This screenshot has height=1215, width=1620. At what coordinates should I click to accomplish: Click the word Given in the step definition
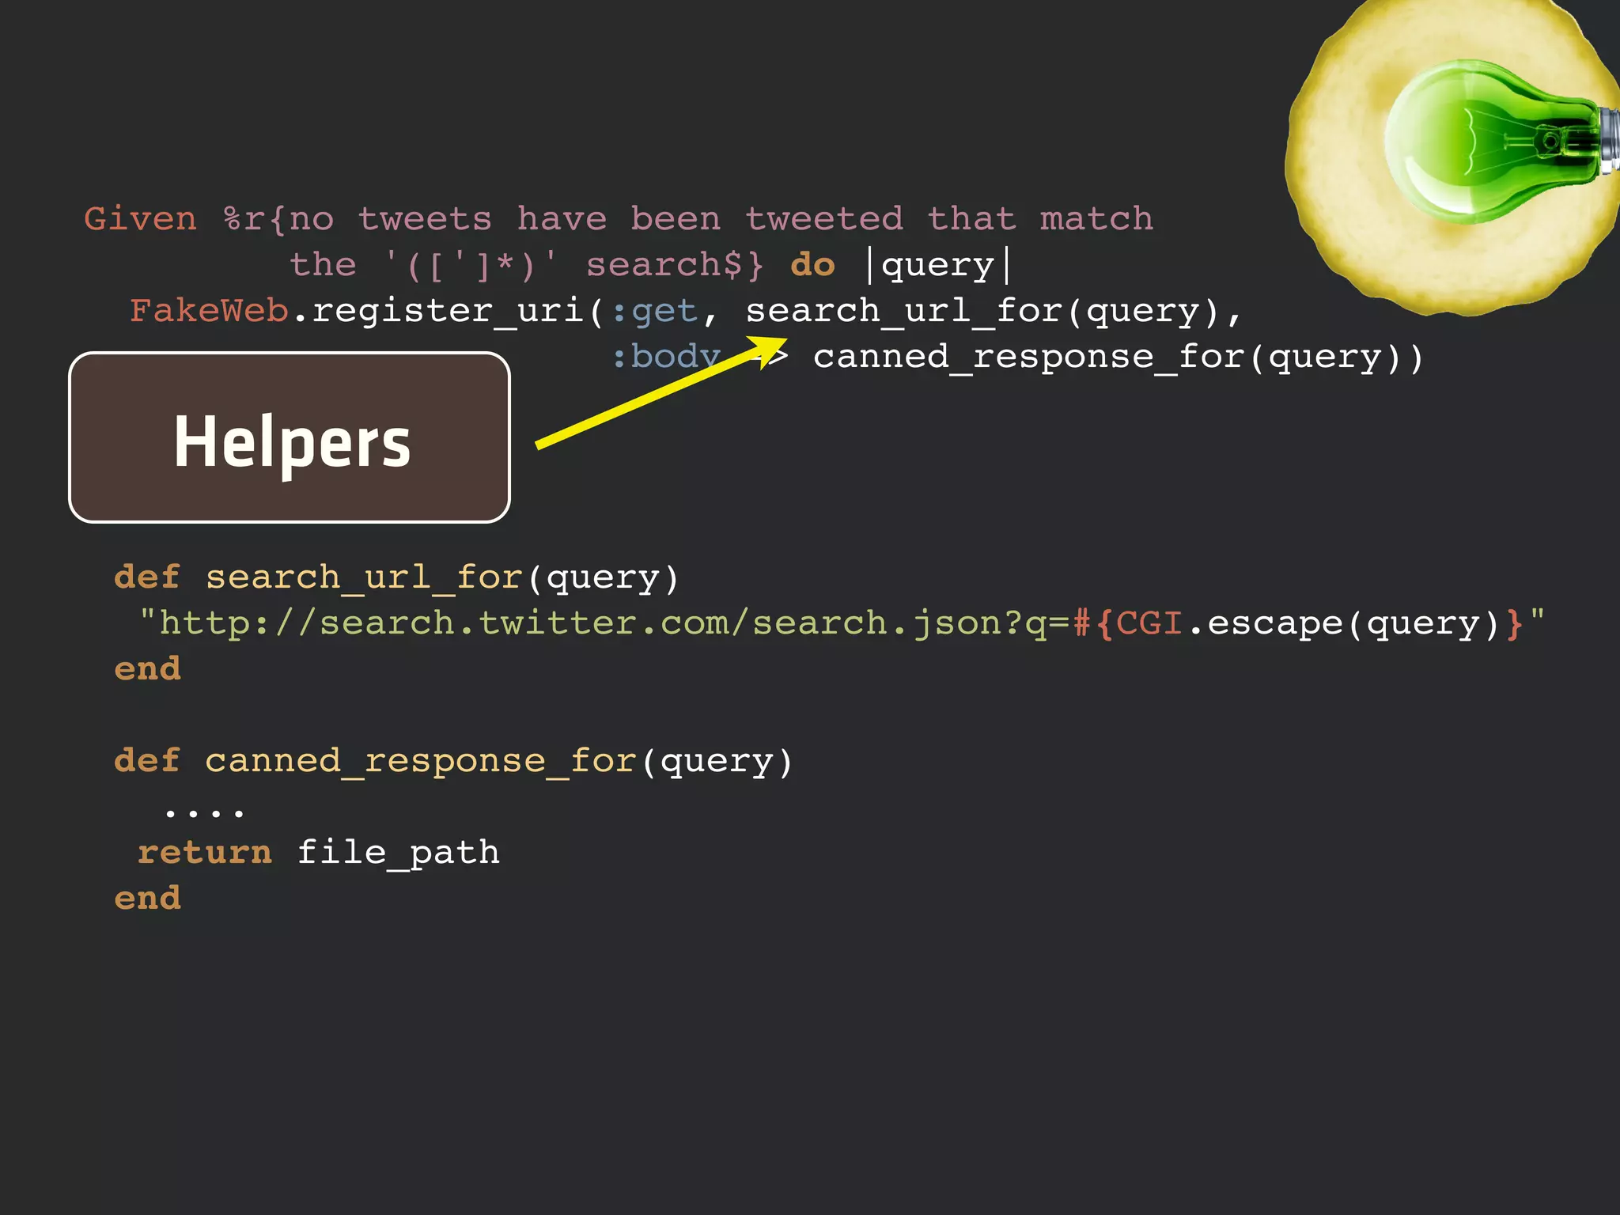coord(140,219)
